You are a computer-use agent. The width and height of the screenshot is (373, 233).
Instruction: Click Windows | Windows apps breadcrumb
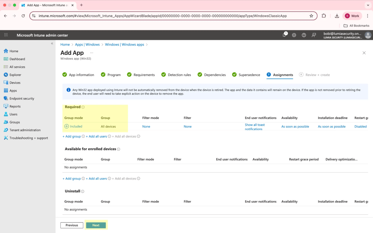click(x=124, y=45)
